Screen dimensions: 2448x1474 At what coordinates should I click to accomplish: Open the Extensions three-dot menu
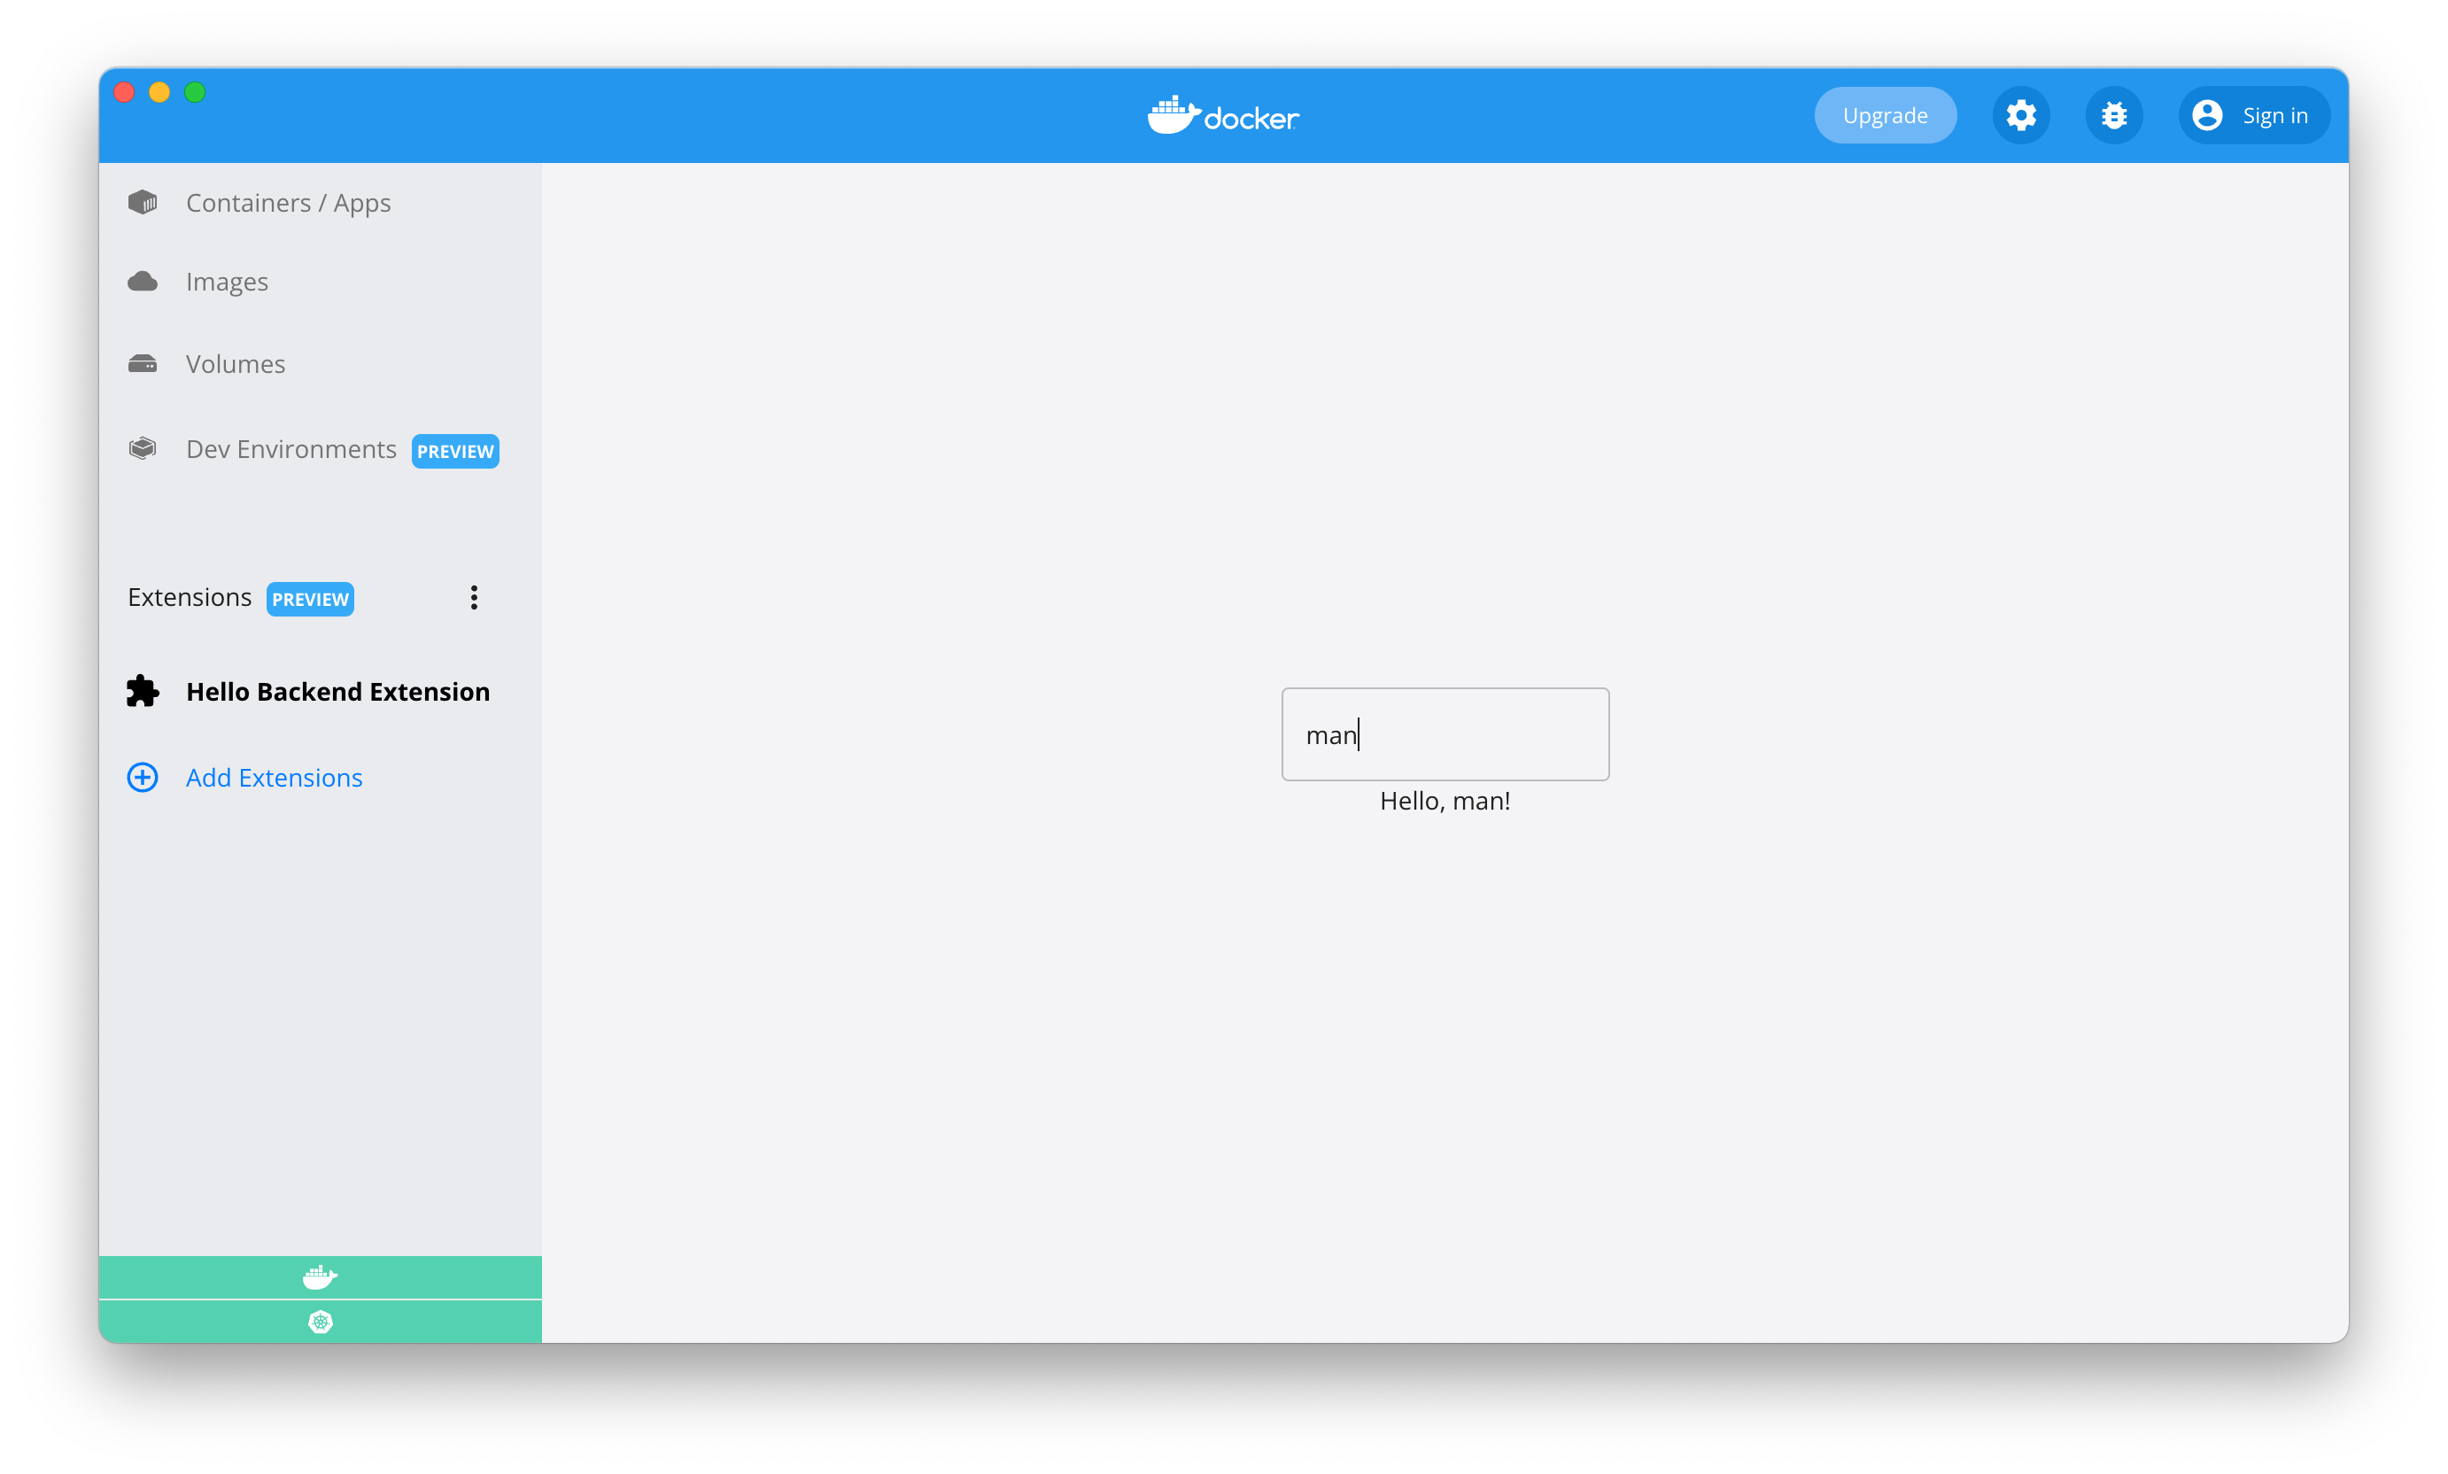474,597
